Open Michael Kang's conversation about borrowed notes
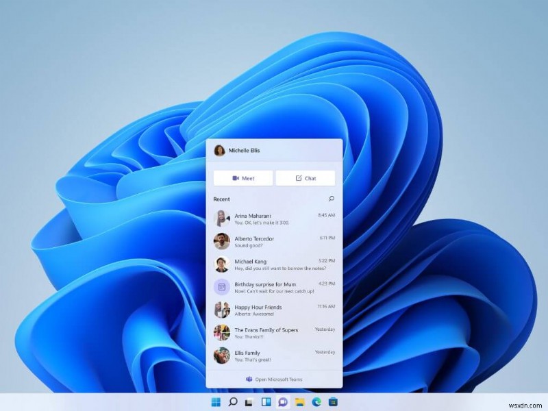The height and width of the screenshot is (411, 548). [x=274, y=264]
